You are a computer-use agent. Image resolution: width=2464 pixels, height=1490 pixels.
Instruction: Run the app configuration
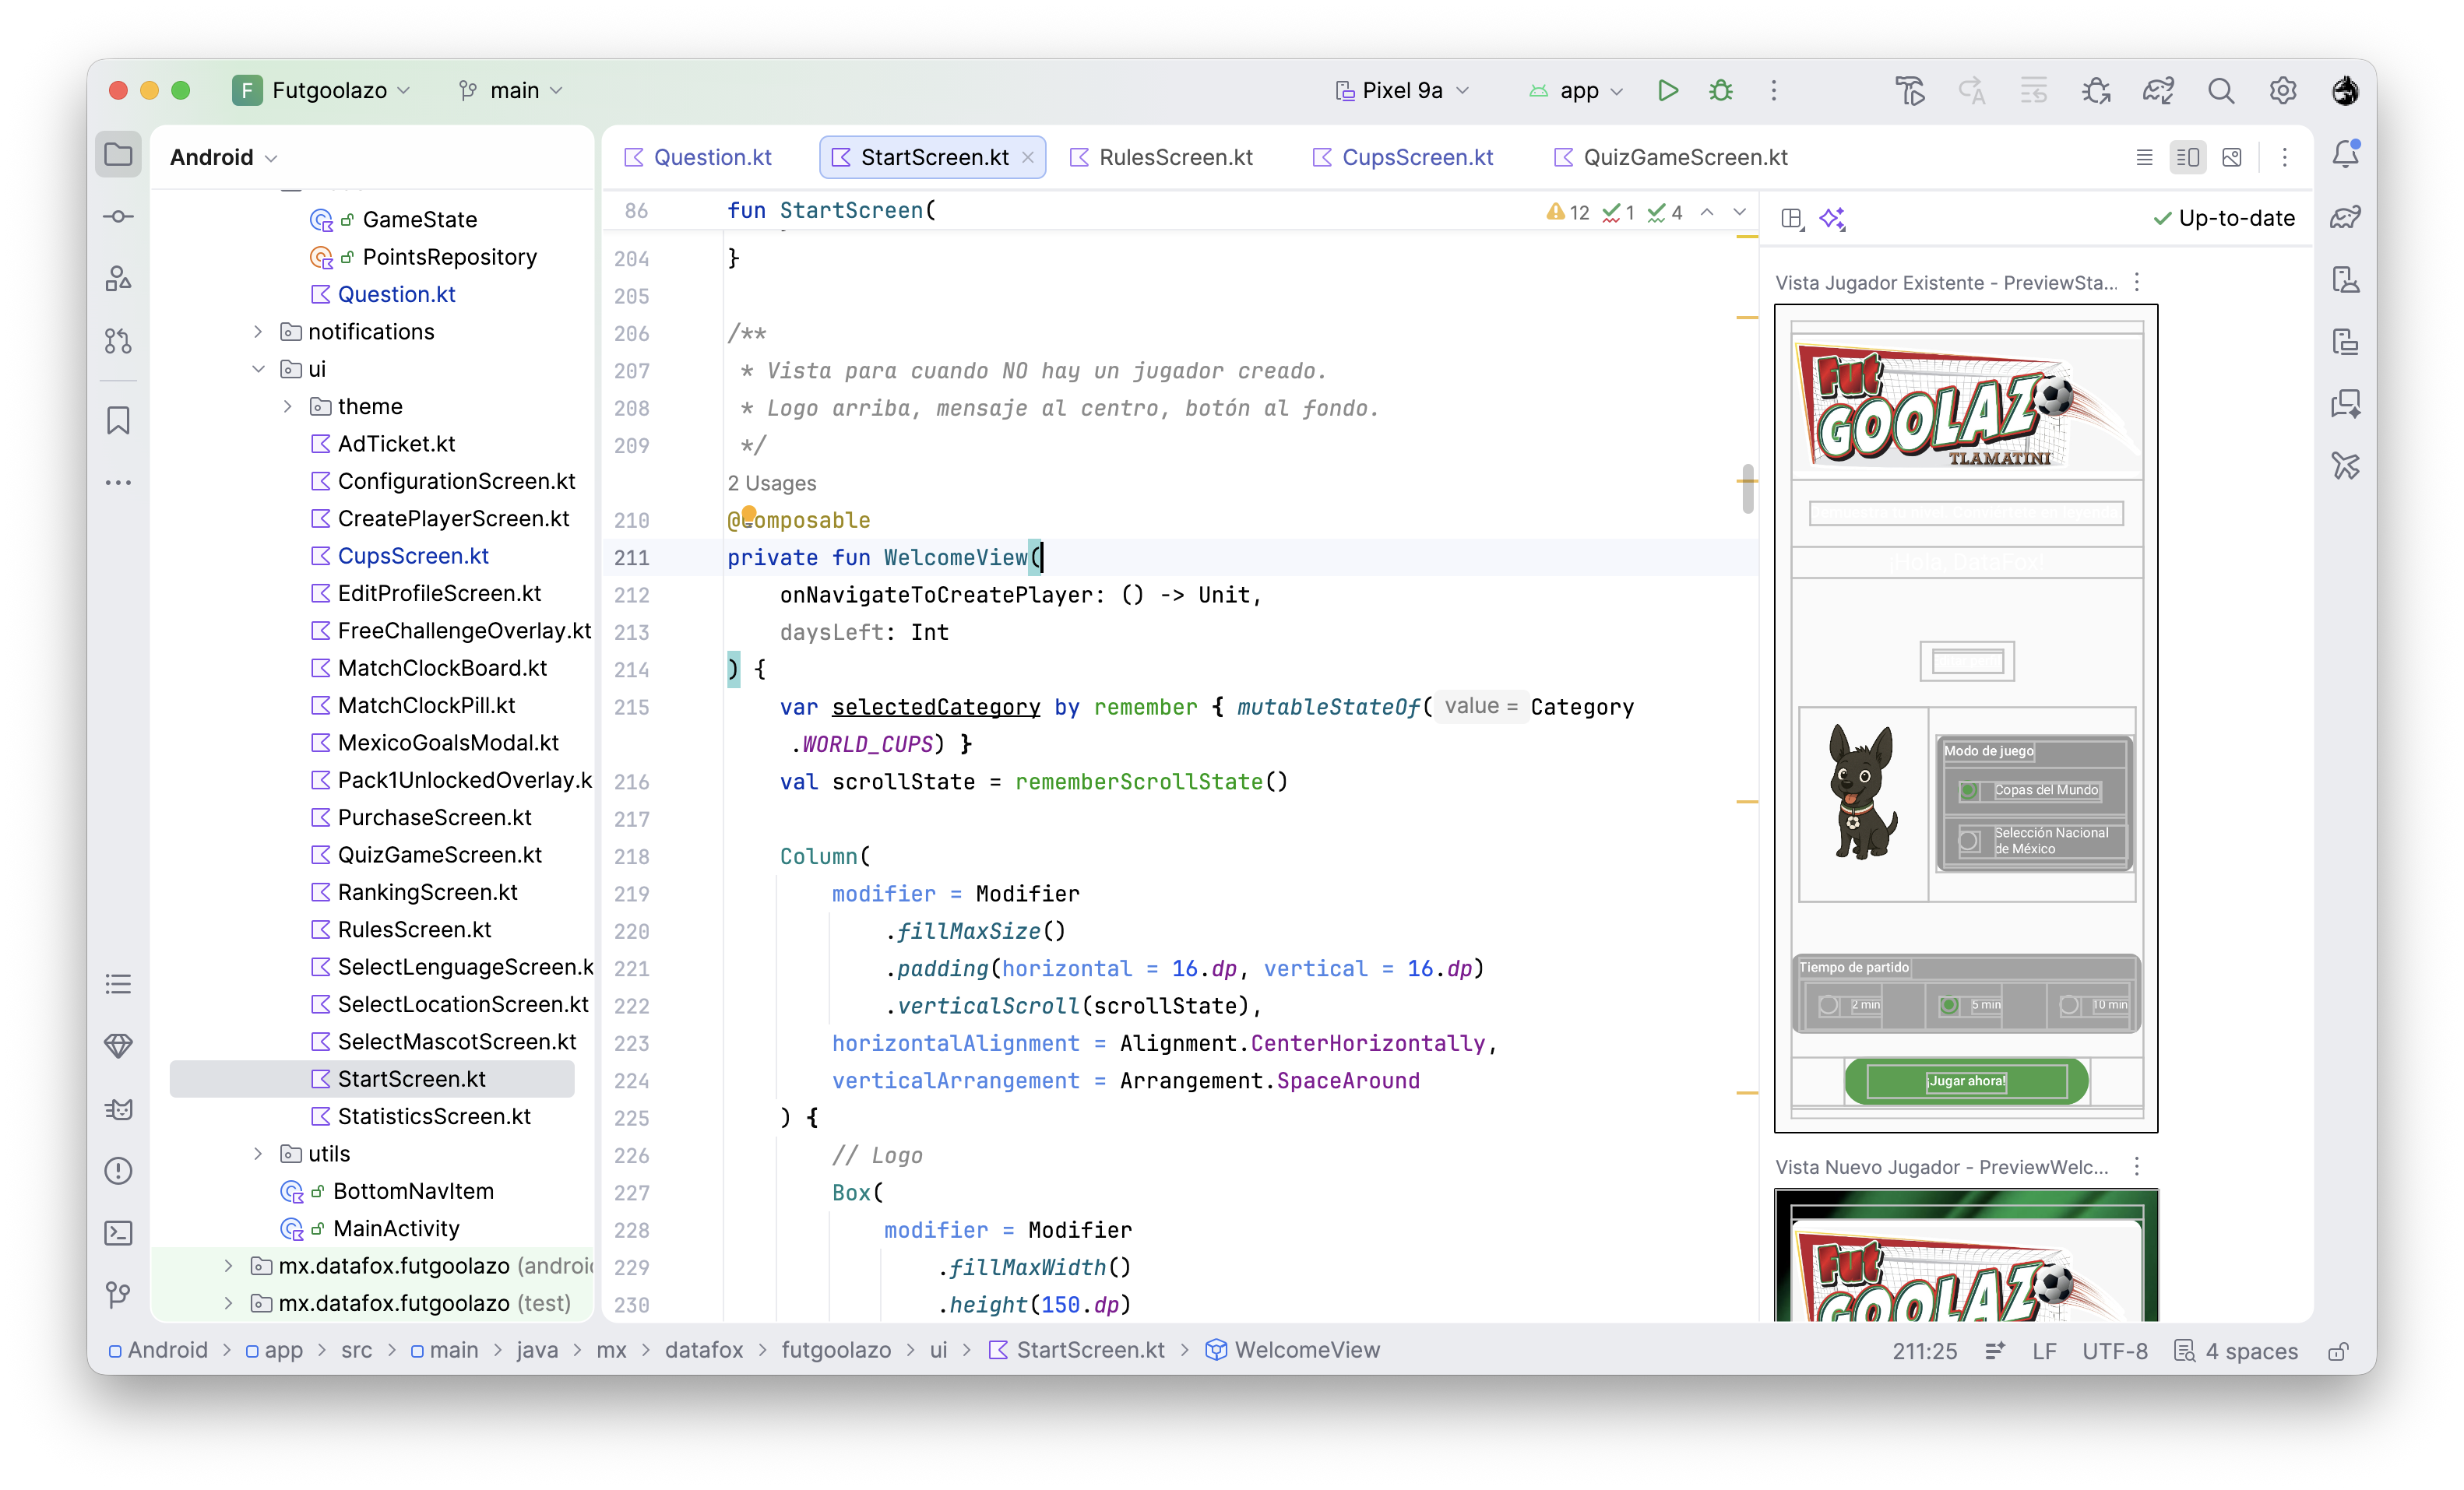[1667, 90]
